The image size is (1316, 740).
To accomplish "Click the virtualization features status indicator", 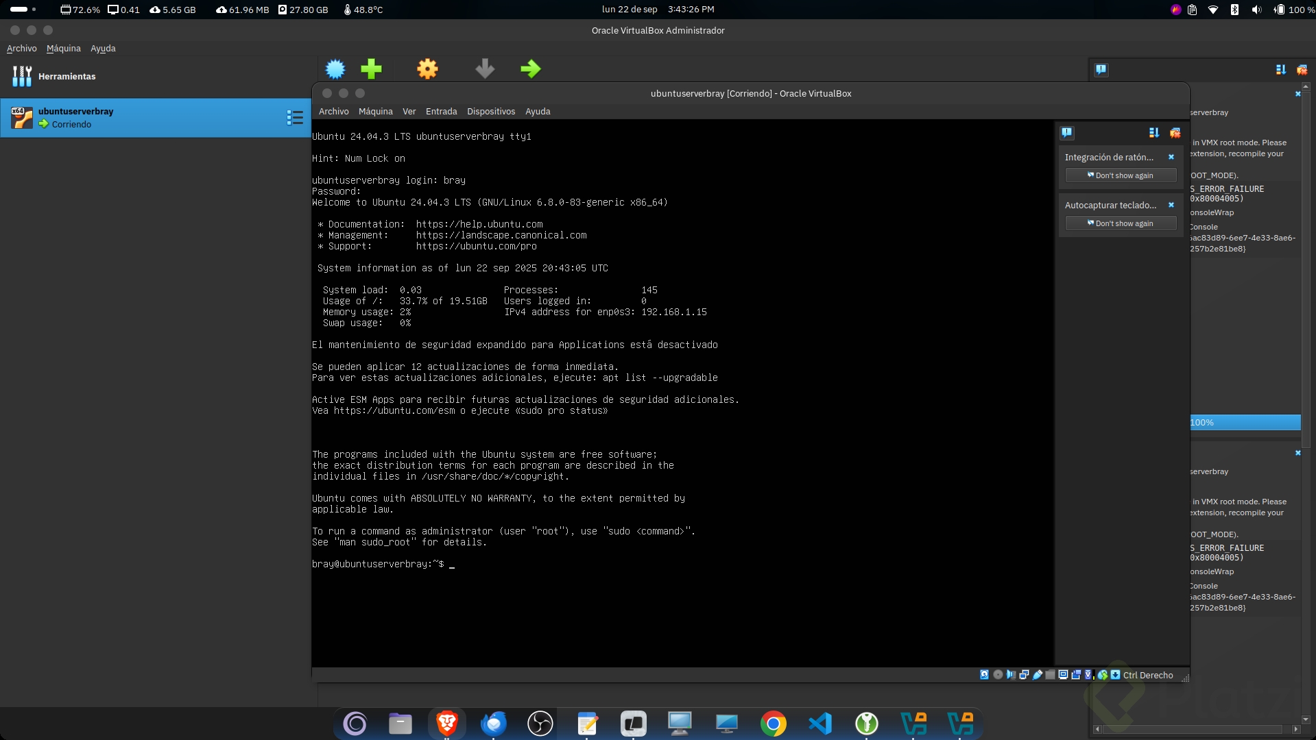I will pos(1088,675).
